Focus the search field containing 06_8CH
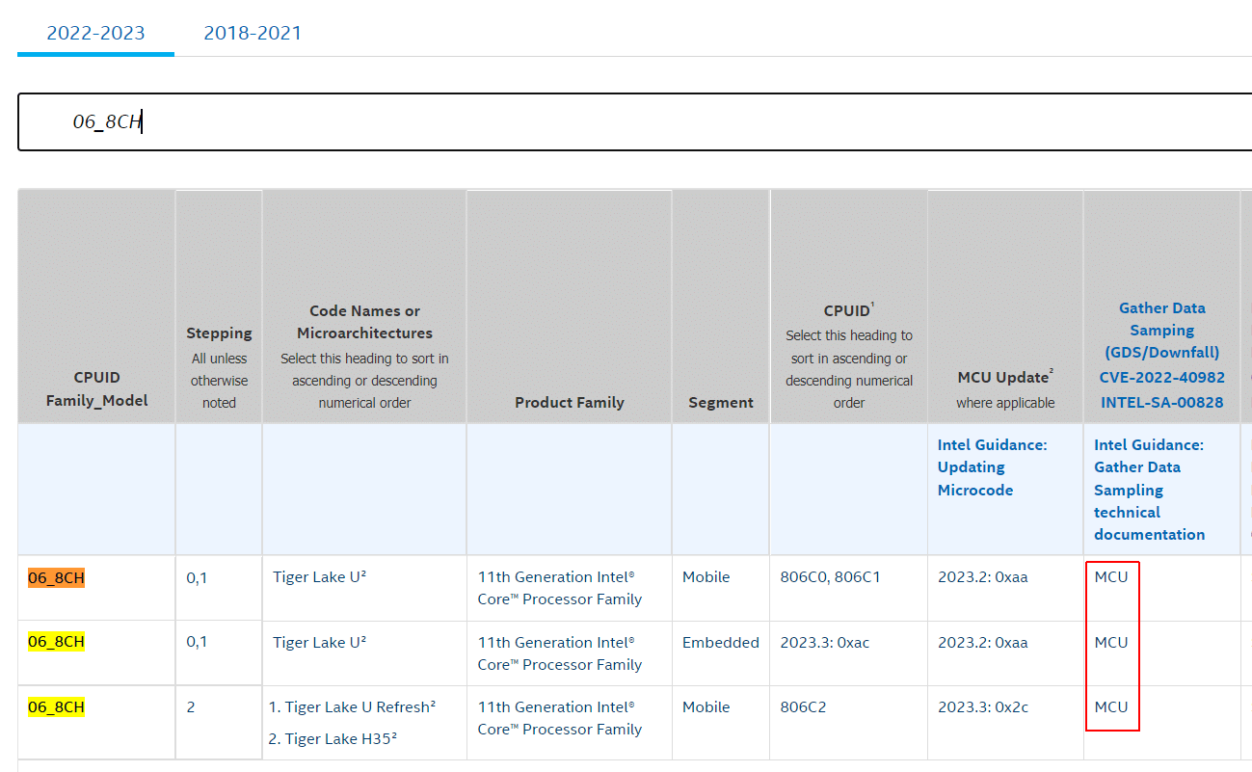Viewport: 1252px width, 772px height. click(x=634, y=121)
